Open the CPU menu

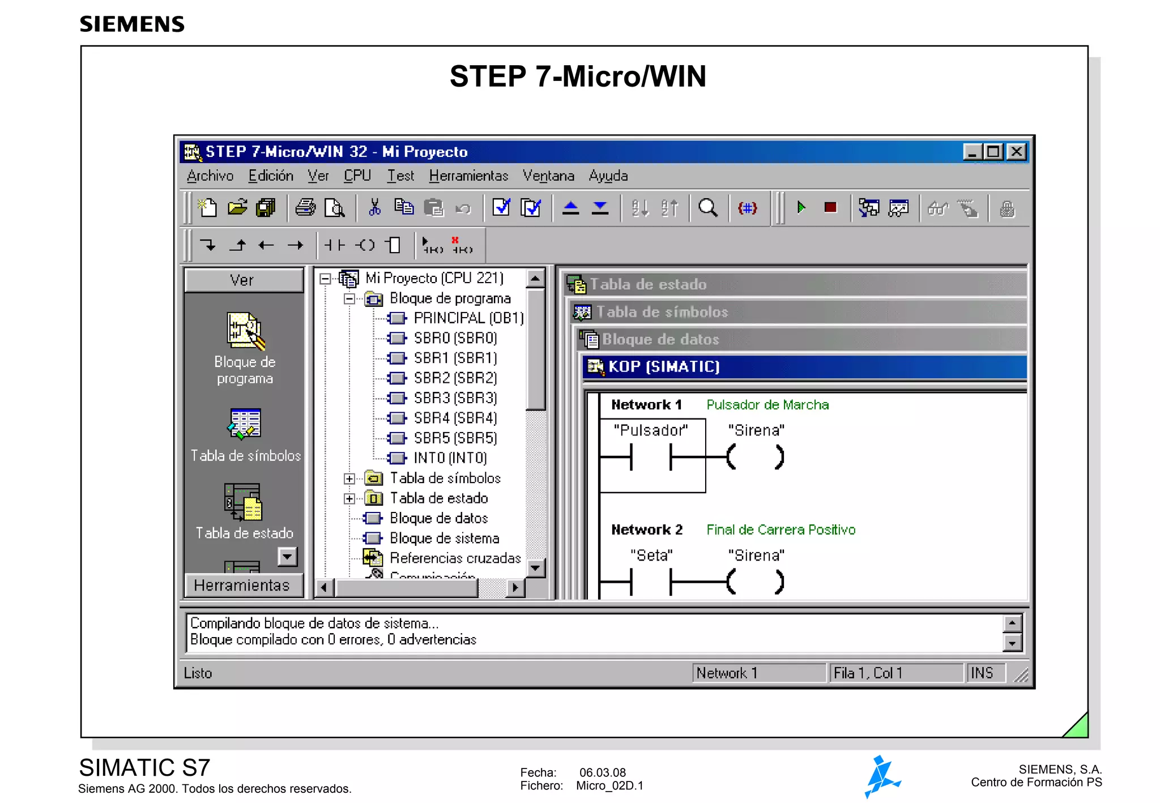pos(357,176)
